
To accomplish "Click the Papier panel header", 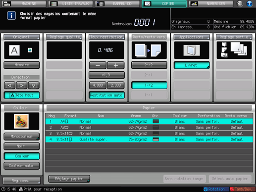I will 149,108.
